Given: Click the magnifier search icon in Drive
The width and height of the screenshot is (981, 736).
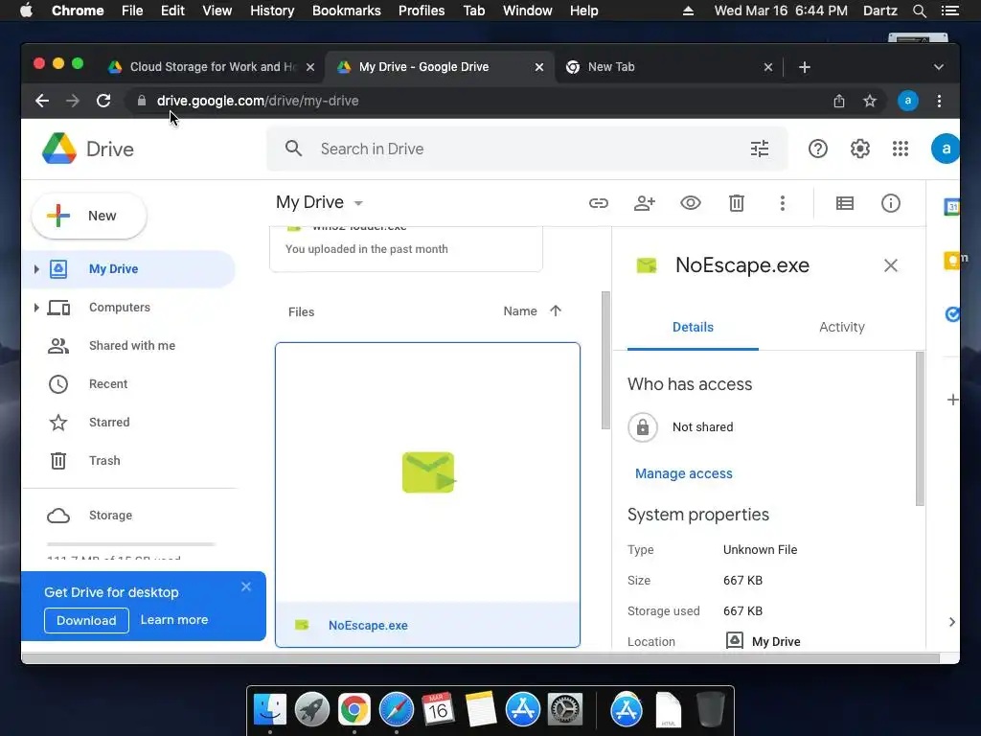Looking at the screenshot, I should point(293,149).
